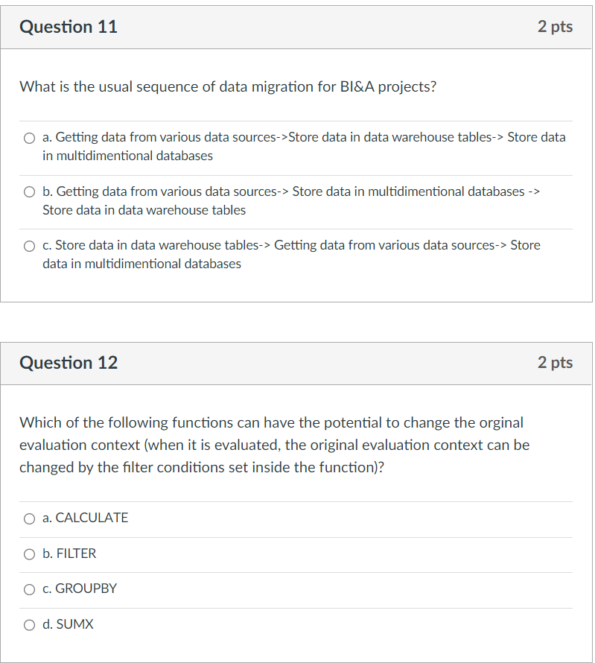Choose the SUMX option in Question 12
This screenshot has height=663, width=595.
[x=28, y=624]
